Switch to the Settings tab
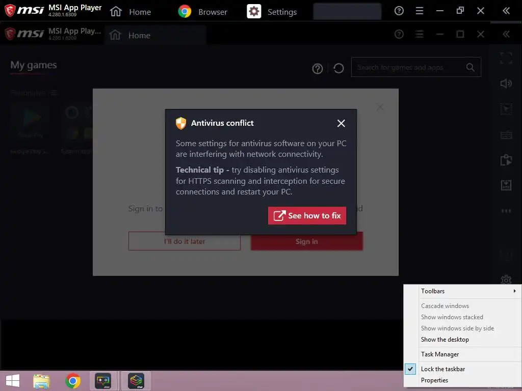 272,12
